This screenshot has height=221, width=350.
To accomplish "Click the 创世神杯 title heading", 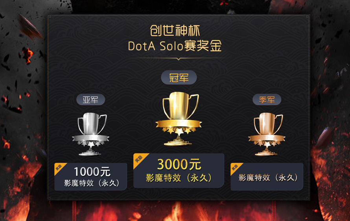I will point(175,31).
